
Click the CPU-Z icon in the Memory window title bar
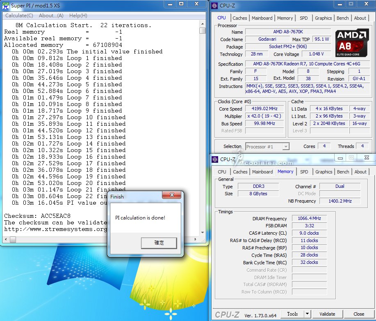(x=215, y=159)
